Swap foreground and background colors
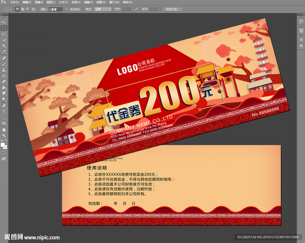 coord(6,140)
